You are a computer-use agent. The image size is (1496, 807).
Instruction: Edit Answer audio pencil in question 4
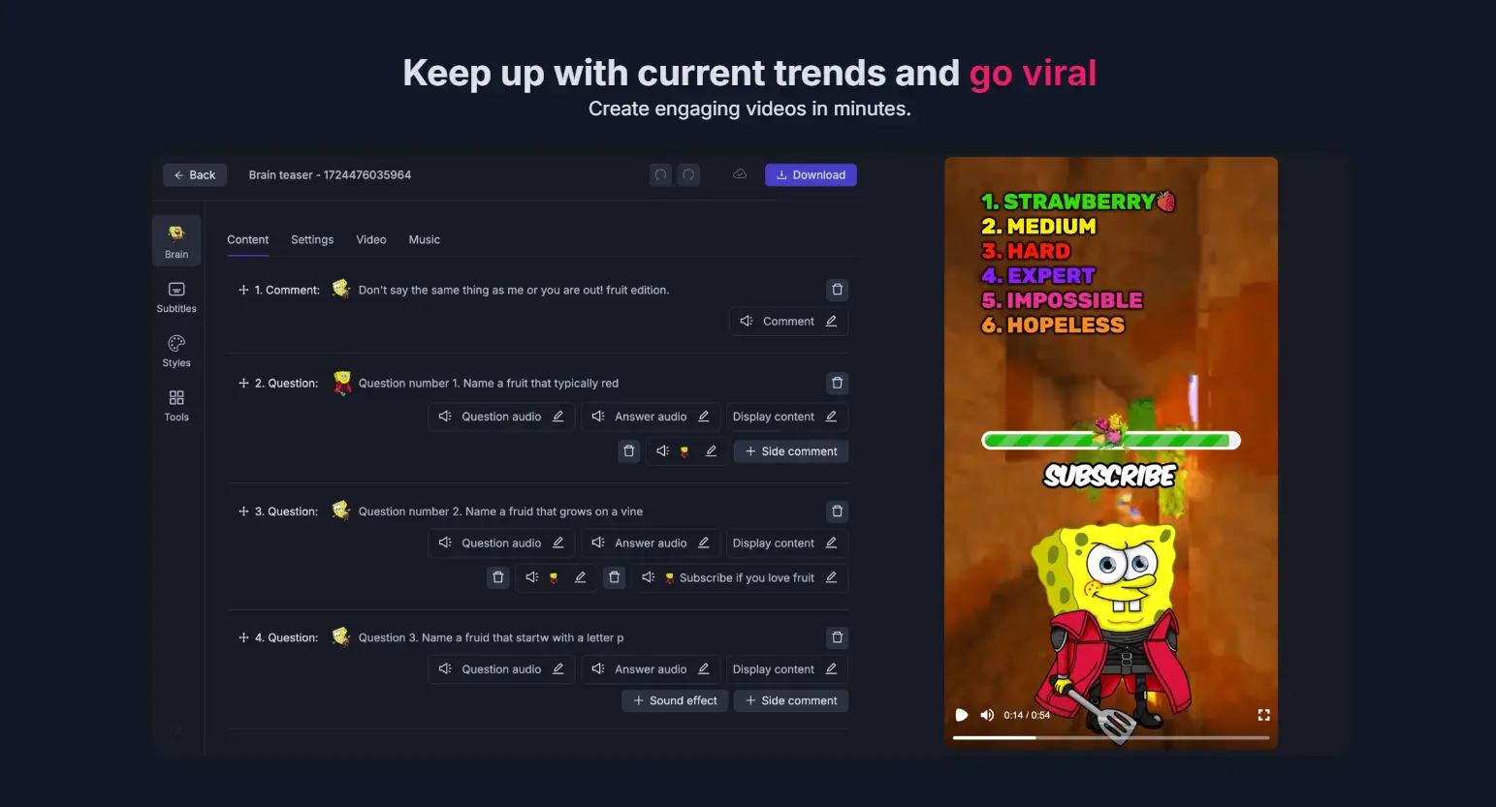tap(704, 669)
